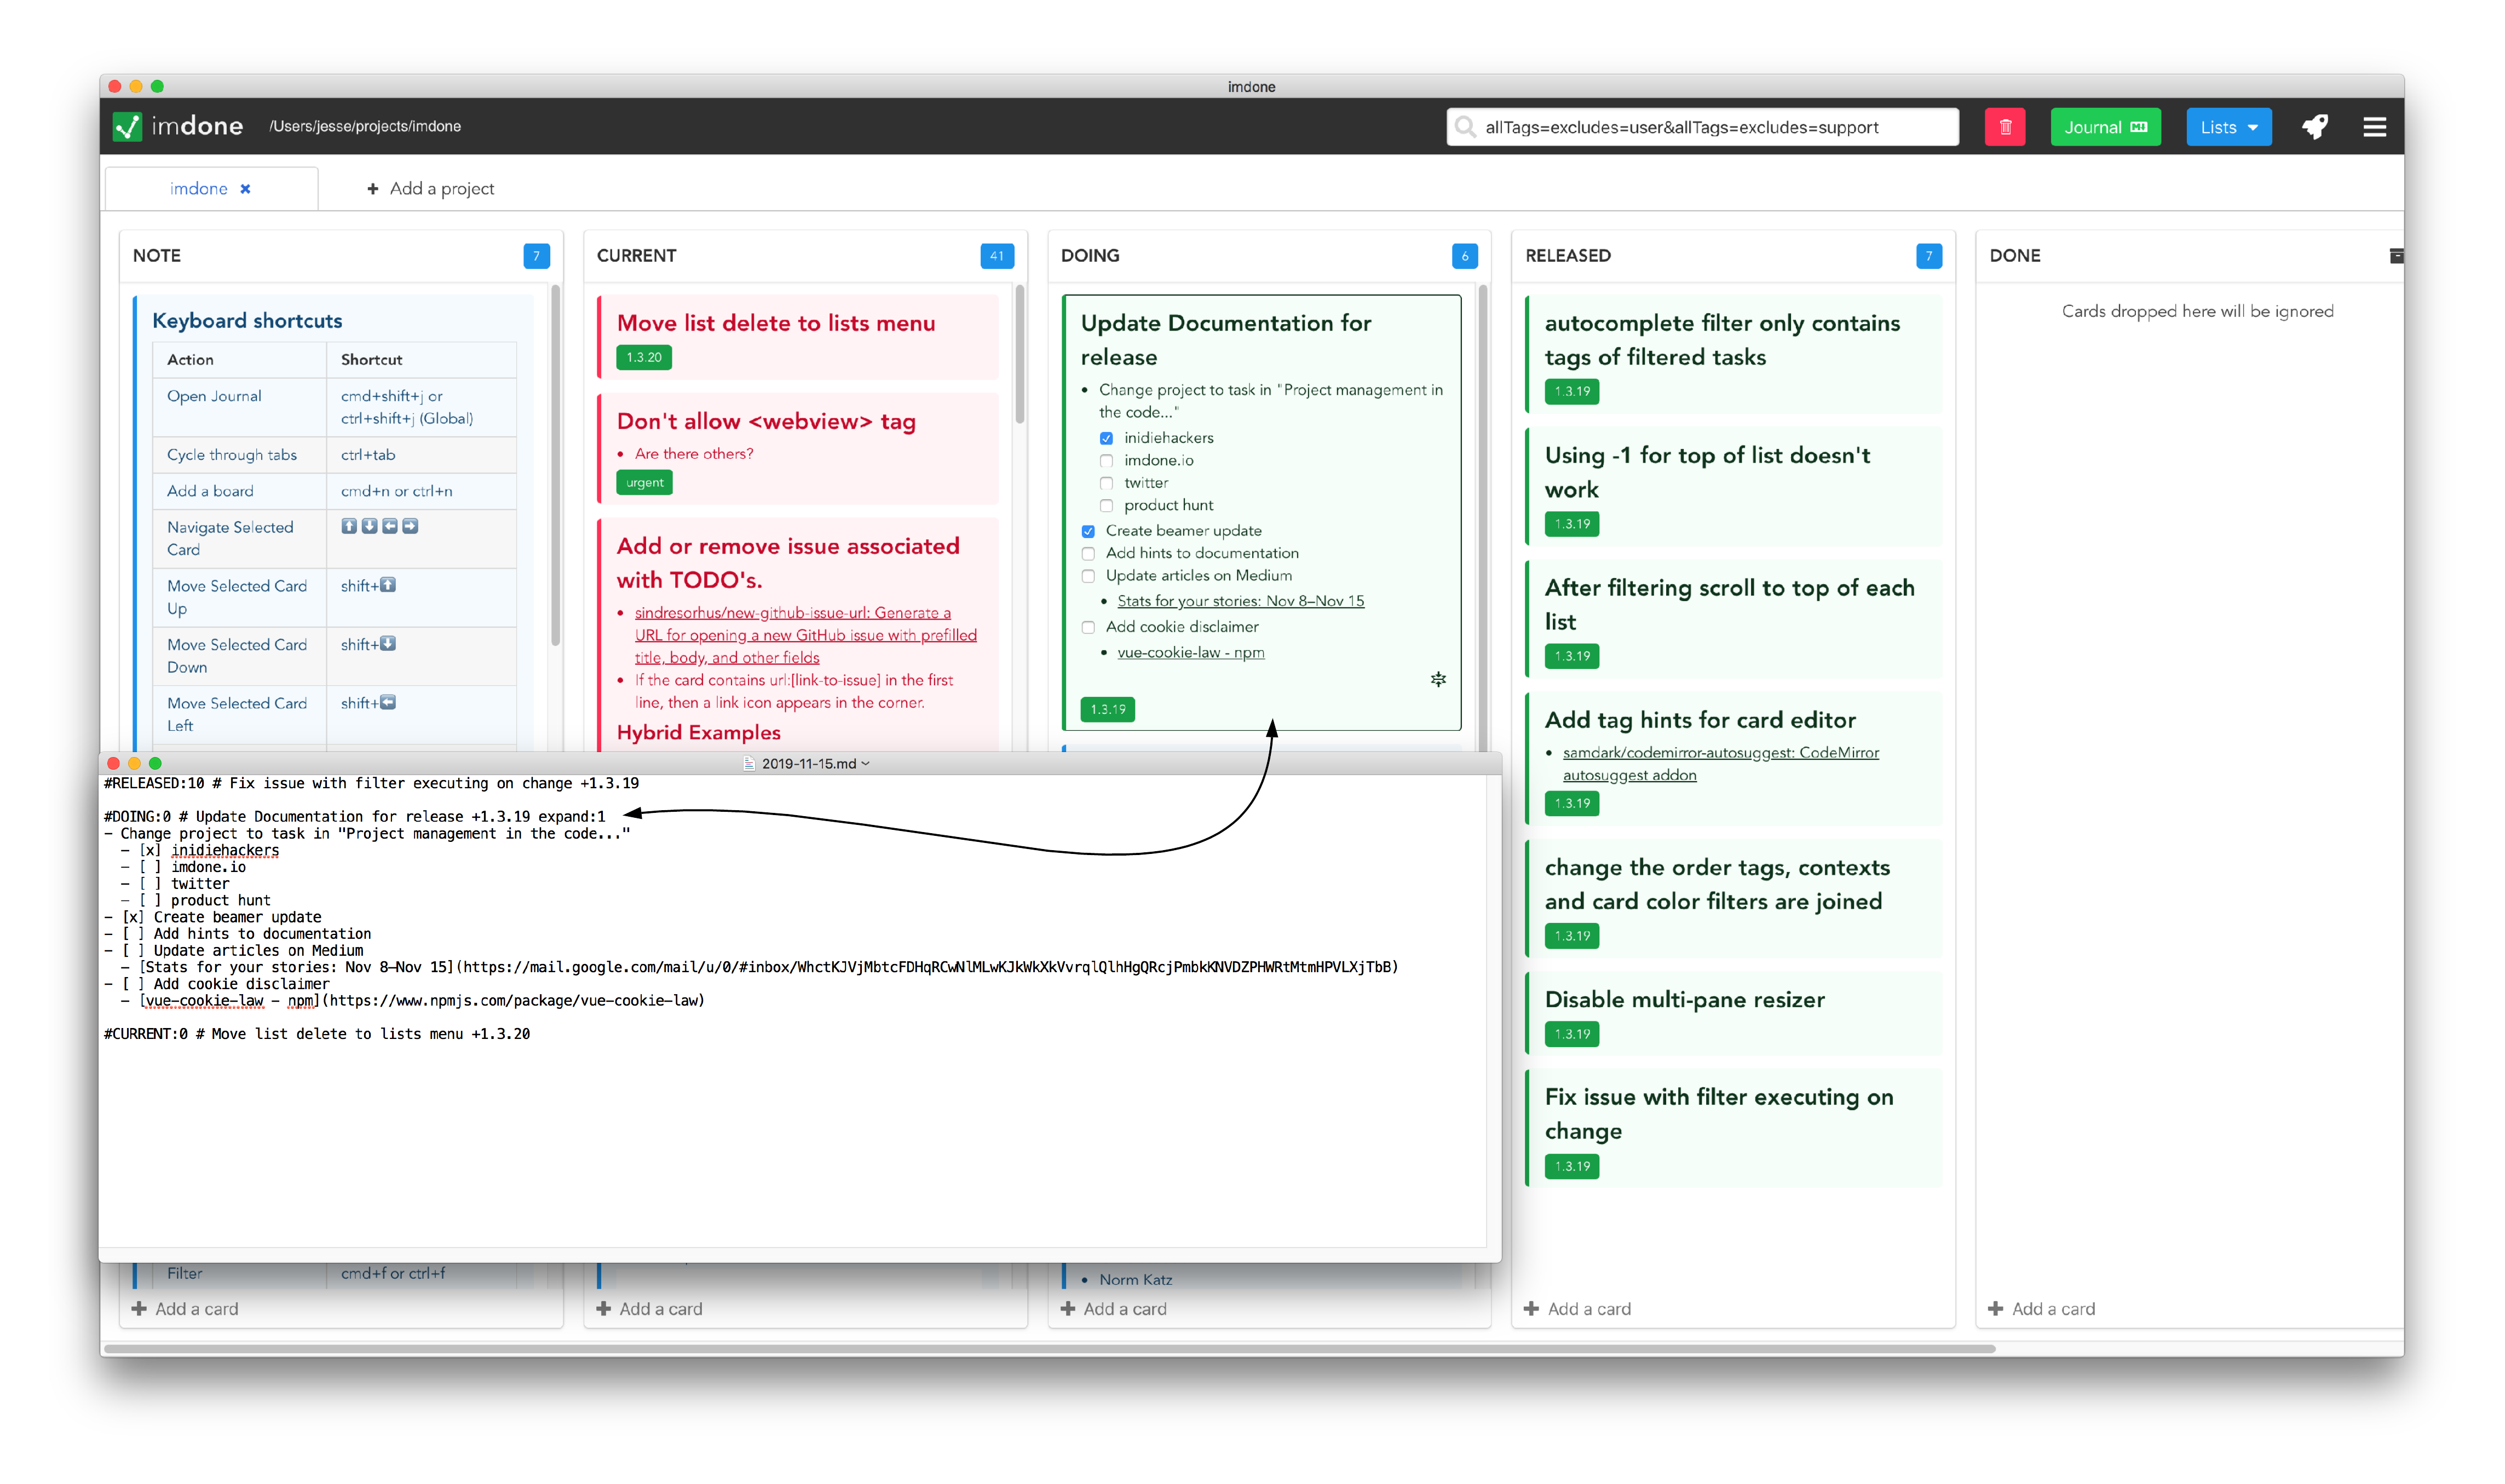Open Stats for your stories link
The height and width of the screenshot is (1484, 2505).
[1240, 601]
